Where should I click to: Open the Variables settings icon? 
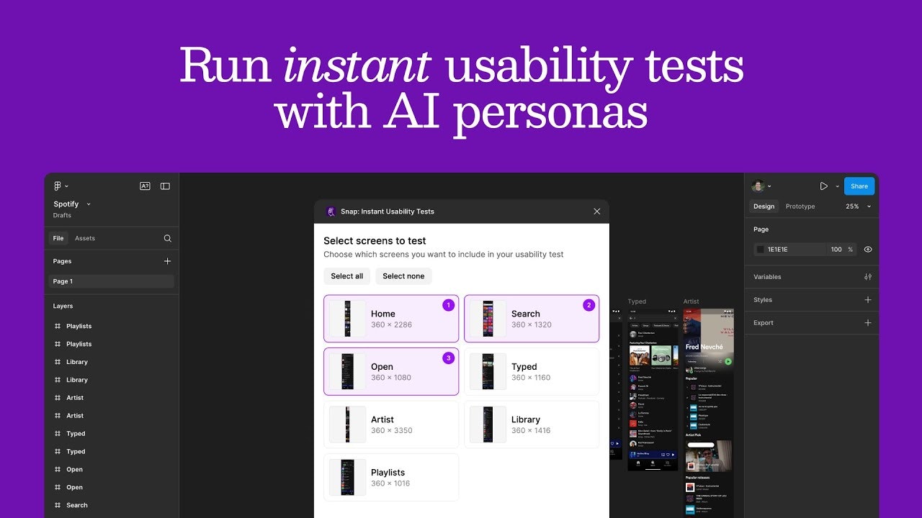pyautogui.click(x=868, y=277)
